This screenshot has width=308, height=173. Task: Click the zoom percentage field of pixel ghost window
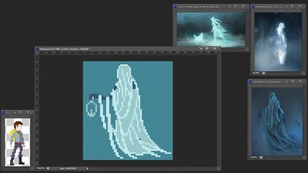(40, 168)
